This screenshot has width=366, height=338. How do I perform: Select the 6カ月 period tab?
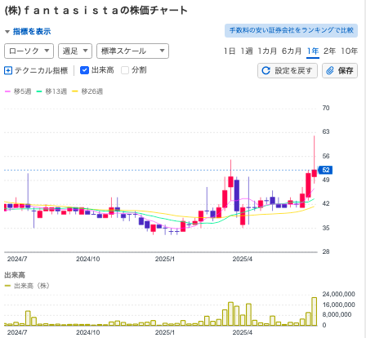point(292,51)
